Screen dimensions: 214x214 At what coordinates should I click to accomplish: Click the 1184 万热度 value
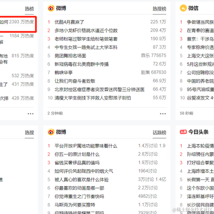pyautogui.click(x=22, y=36)
